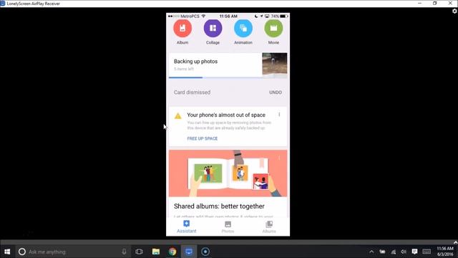Screen dimensions: 458x258
Task: Click 'Your phone's almost out of space' text
Action: [x=226, y=115]
